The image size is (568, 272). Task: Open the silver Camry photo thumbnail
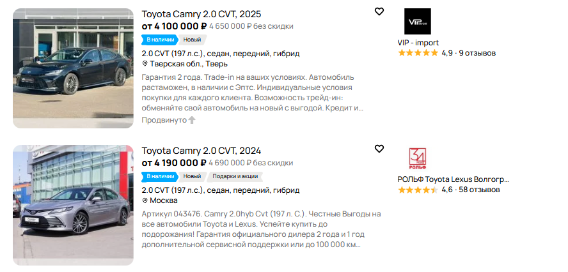pos(73,205)
